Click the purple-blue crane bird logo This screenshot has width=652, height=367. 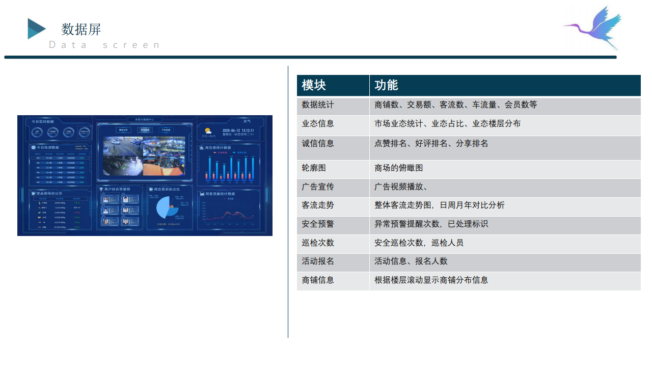point(593,28)
